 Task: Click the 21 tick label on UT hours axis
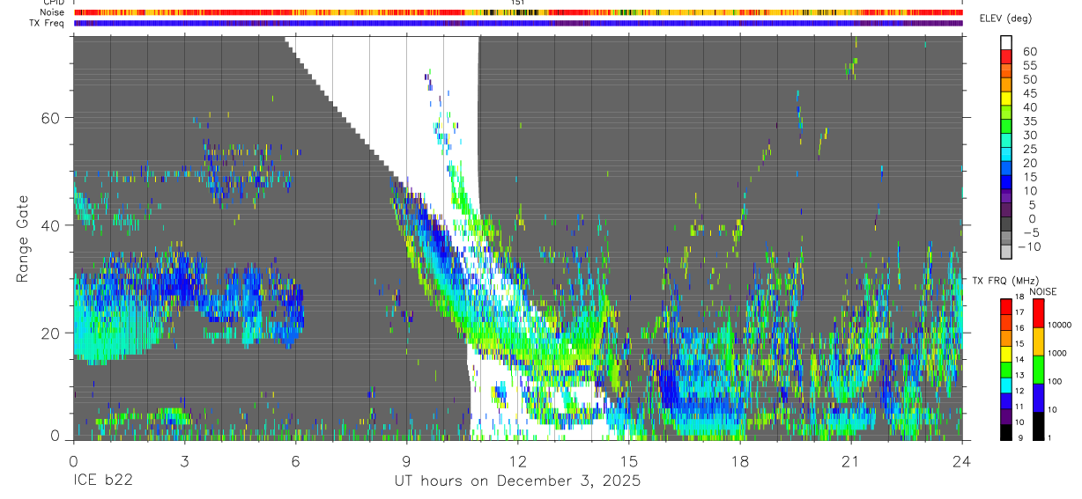click(850, 462)
